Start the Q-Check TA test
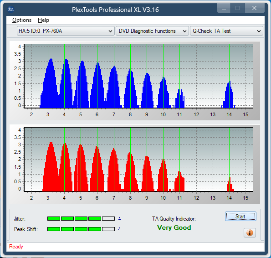The height and width of the screenshot is (258, 271). click(240, 217)
